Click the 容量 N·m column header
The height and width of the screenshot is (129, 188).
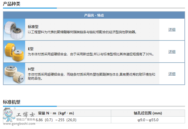(x=56, y=113)
